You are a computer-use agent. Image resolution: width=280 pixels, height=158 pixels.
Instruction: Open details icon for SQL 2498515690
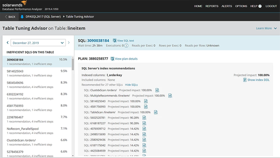coord(144,134)
